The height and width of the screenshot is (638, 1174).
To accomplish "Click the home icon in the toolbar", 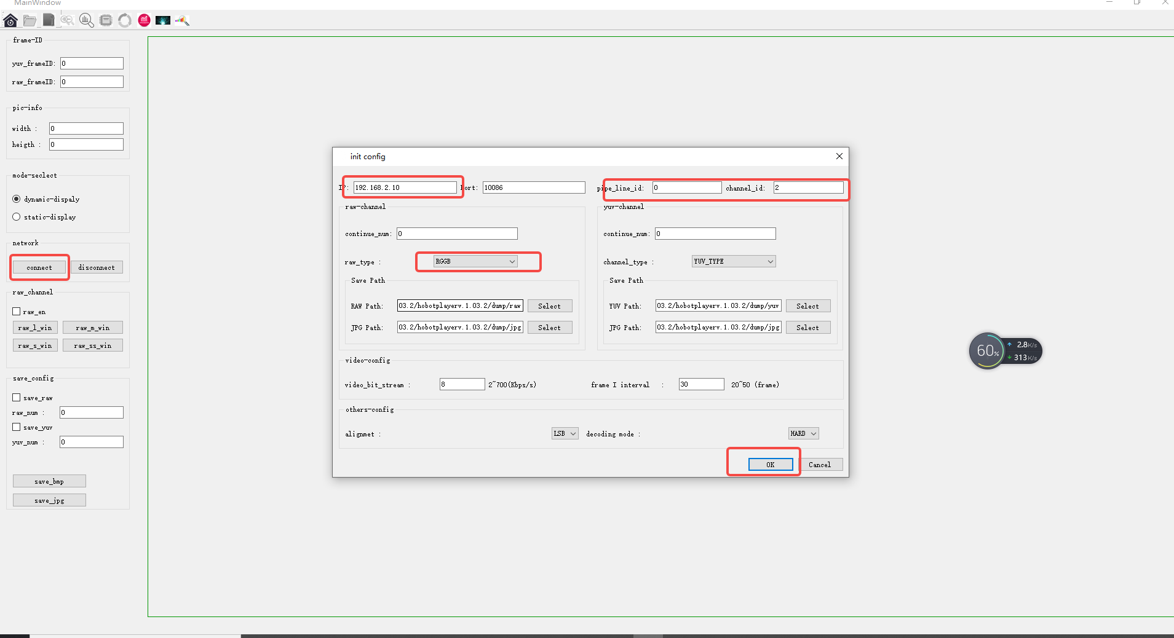I will click(x=10, y=20).
